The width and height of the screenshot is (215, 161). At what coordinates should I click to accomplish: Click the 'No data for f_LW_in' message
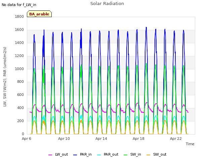tap(19, 5)
